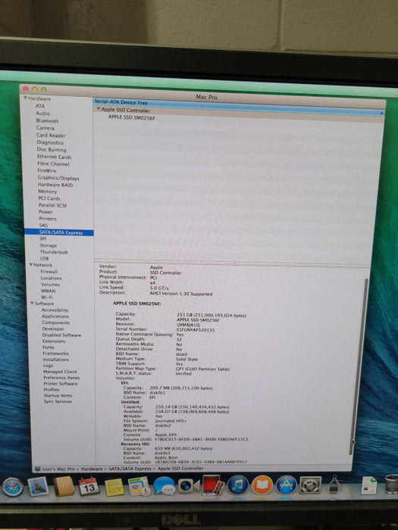Select Applications under Software
The image size is (398, 530).
(x=55, y=316)
